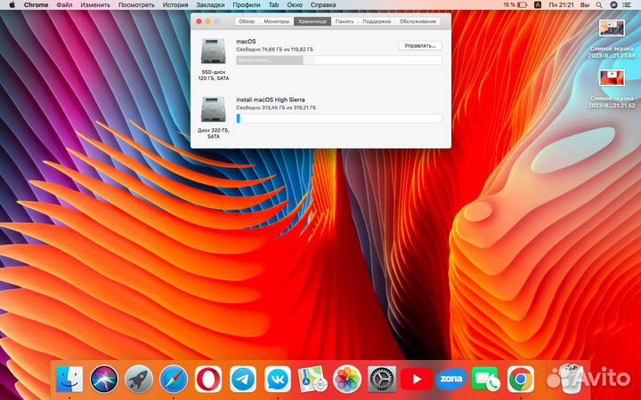Open the Закладки menu

(210, 5)
